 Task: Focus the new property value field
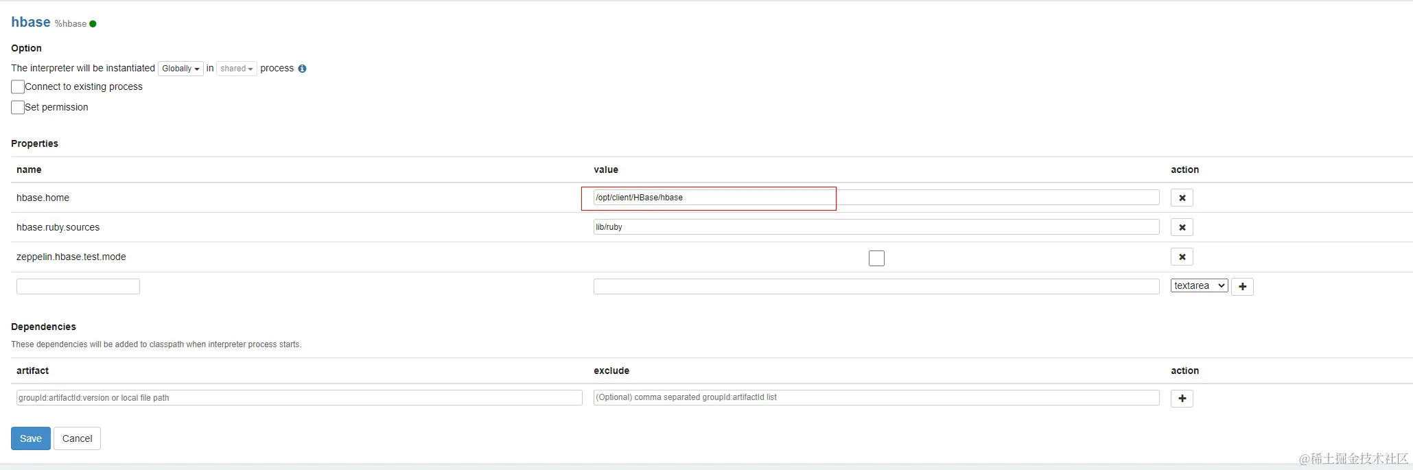pos(876,287)
